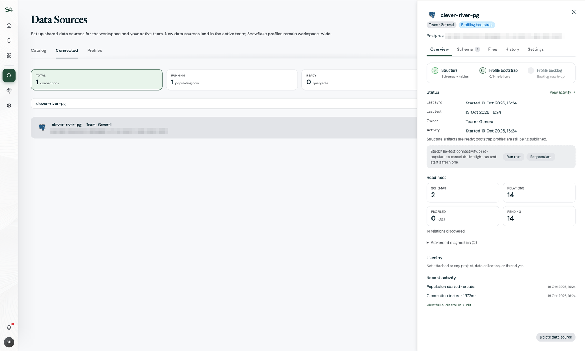Open the dashboard grid icon in sidebar
Viewport: 585px width, 351px height.
pos(9,56)
